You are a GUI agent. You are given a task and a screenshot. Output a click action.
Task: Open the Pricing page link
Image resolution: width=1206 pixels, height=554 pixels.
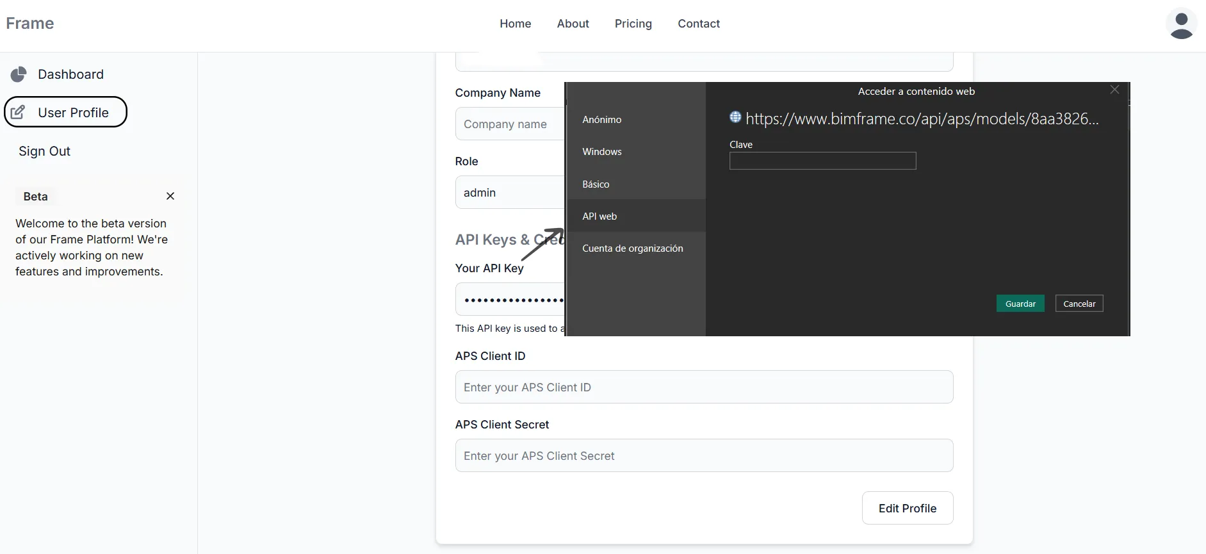(x=633, y=24)
